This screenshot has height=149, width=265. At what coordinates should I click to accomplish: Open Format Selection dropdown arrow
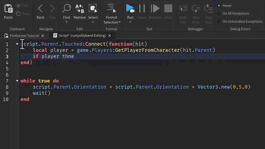click(120, 22)
